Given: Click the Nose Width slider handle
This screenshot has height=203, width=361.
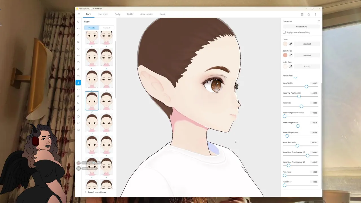Looking at the screenshot, I should point(306,87).
